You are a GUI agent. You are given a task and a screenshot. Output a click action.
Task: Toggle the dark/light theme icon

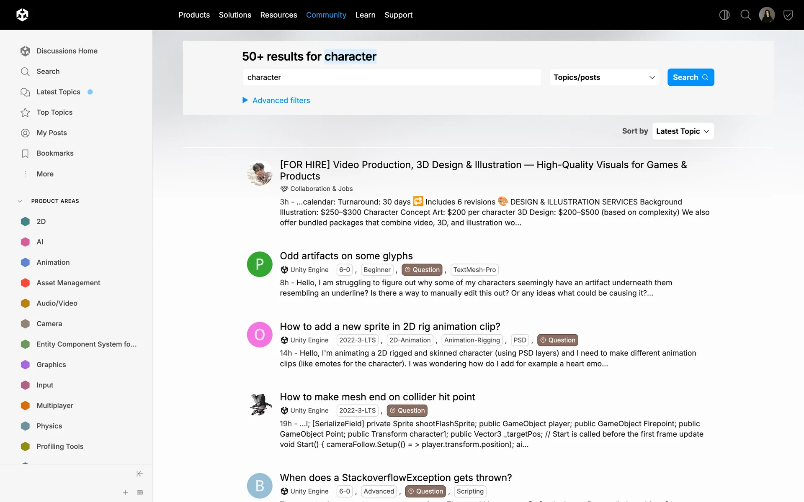724,15
